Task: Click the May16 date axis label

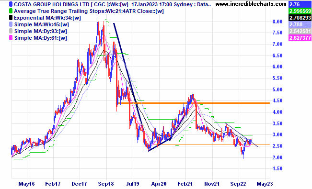Action: [x=26, y=184]
